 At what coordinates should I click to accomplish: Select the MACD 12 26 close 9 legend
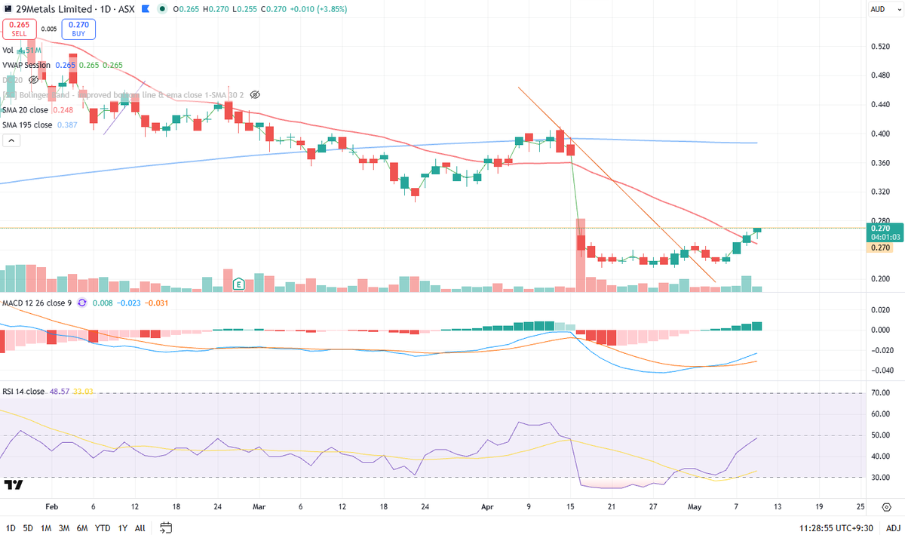click(36, 303)
